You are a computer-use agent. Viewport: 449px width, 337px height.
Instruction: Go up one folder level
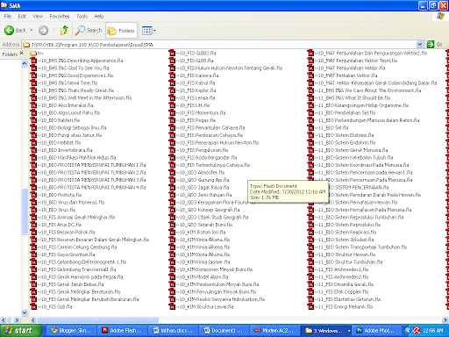(x=64, y=30)
